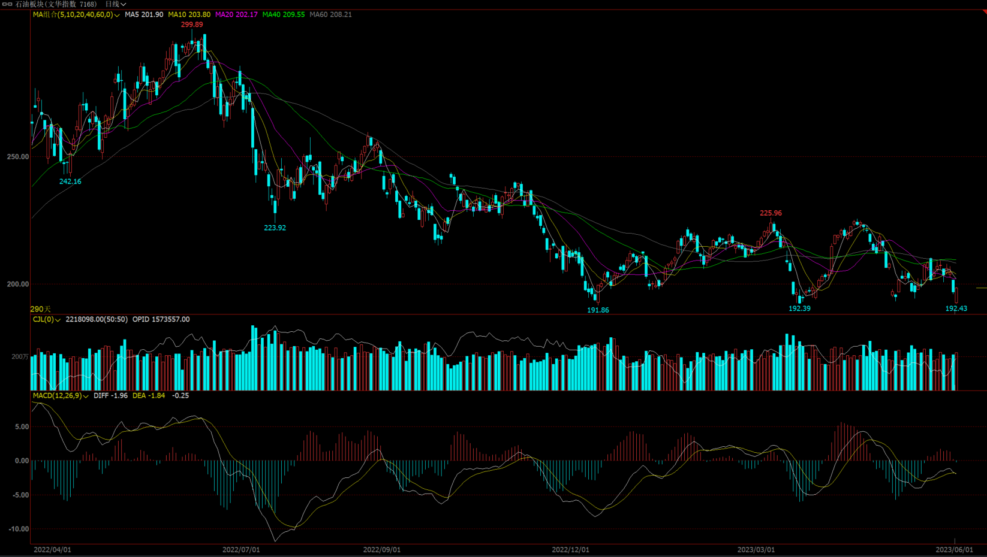Click the 石油板块(文华指数 7168) title
987x557 pixels.
tap(56, 4)
